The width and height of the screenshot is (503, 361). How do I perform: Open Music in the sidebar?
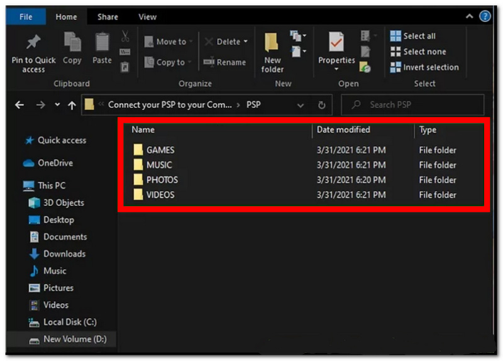pyautogui.click(x=48, y=271)
